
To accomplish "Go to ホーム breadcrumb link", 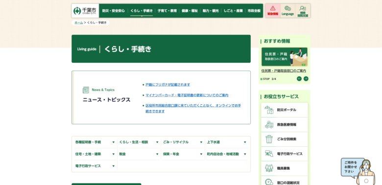I will click(x=79, y=23).
